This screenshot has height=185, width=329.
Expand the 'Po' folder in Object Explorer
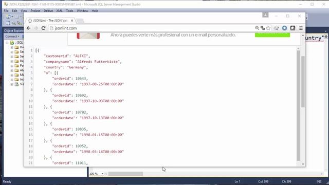12,66
